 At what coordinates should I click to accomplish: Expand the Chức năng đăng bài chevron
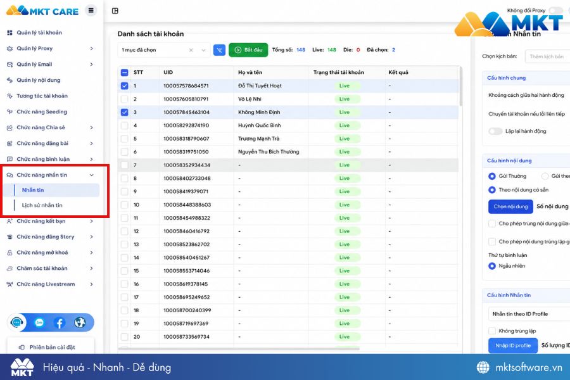click(92, 143)
